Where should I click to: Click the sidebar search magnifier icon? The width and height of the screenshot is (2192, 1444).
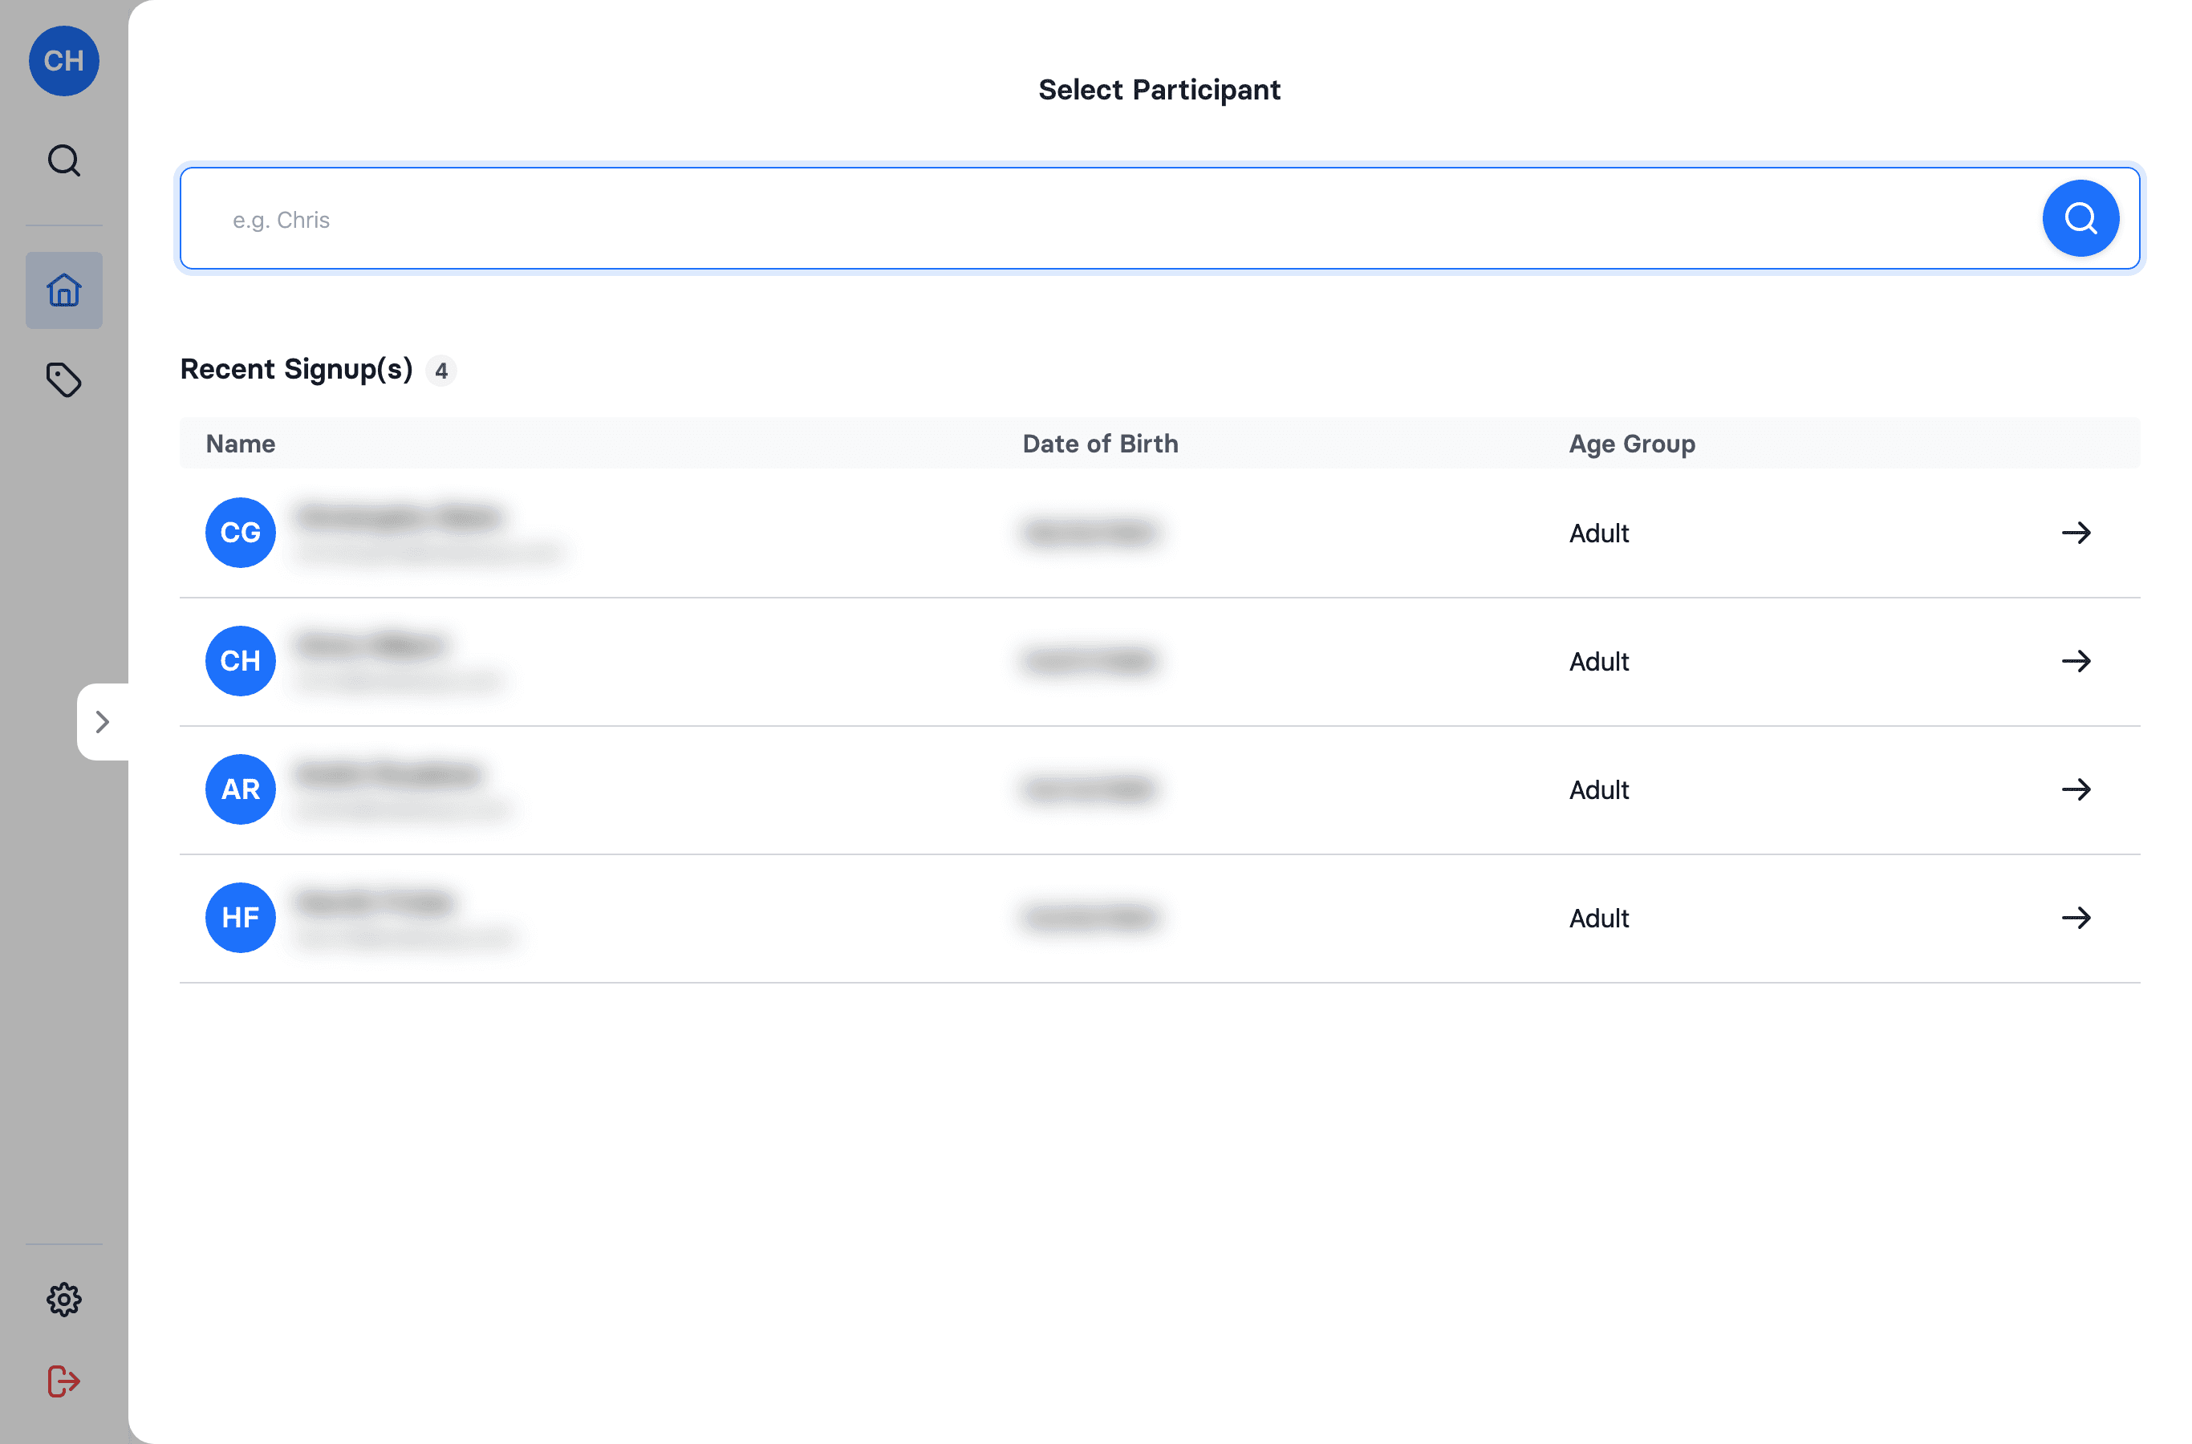63,160
